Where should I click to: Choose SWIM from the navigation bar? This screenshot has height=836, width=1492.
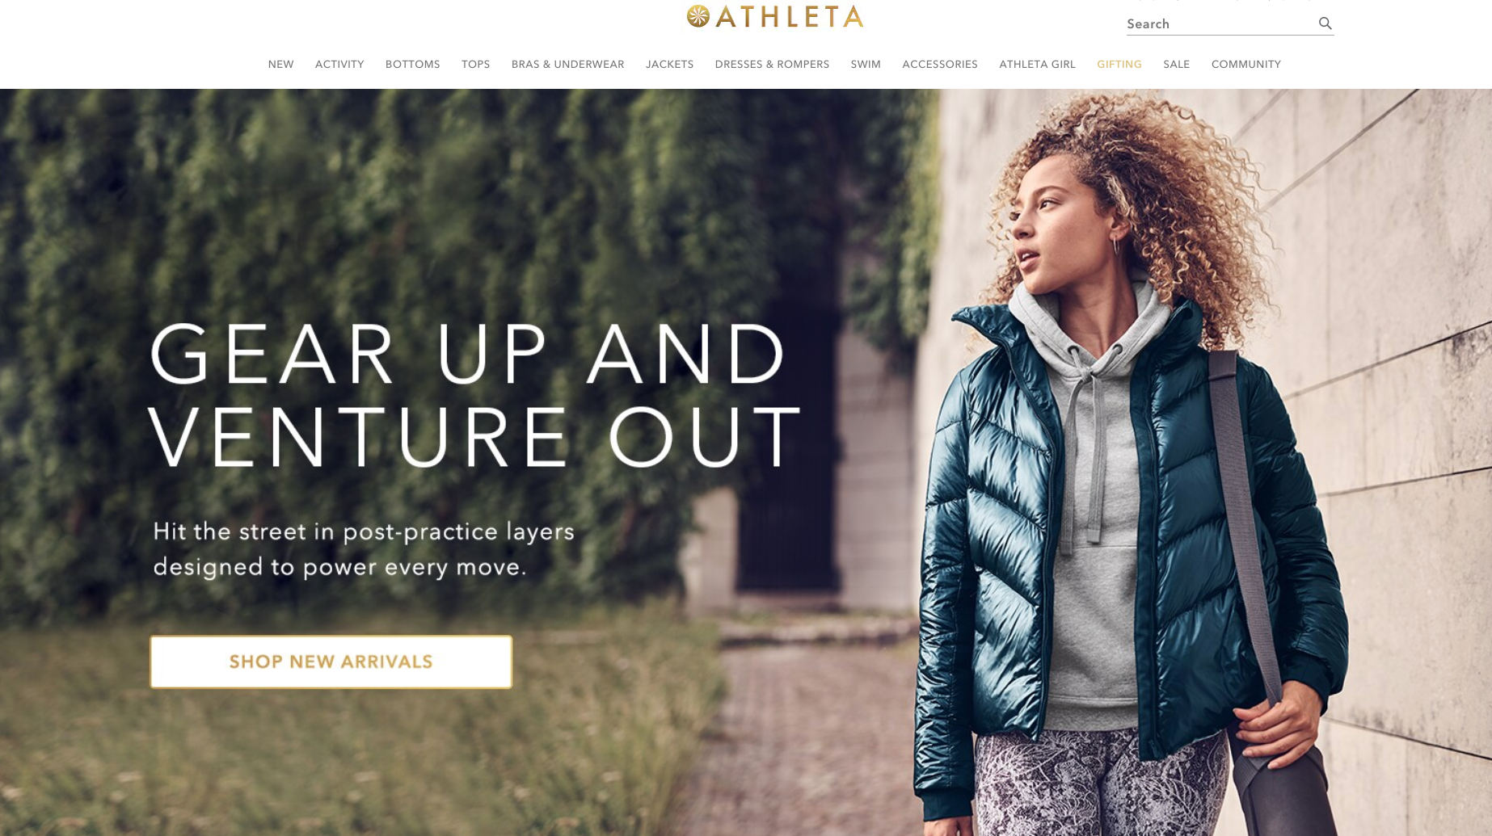(x=866, y=65)
